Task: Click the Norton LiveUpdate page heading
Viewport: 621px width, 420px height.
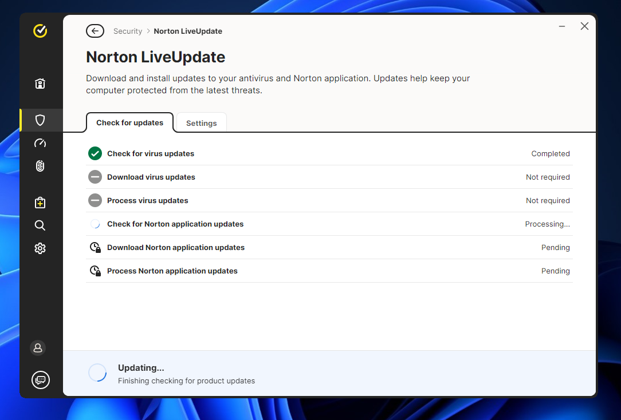Action: coord(156,57)
